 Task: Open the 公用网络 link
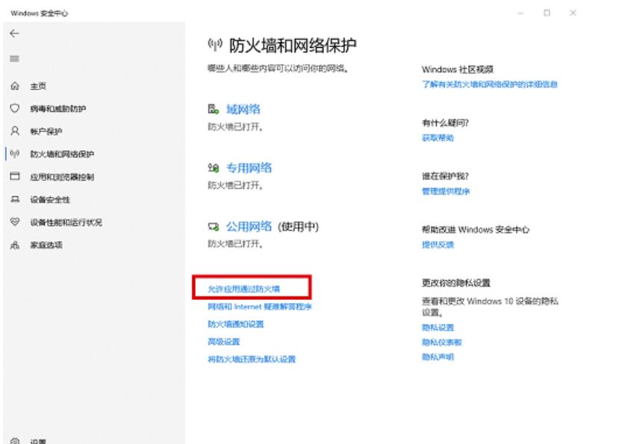click(x=249, y=227)
